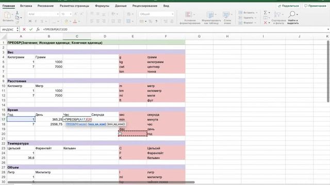Viewport: 330px width, 185px height.
Task: Click the Поделиться share button
Action: click(288, 6)
